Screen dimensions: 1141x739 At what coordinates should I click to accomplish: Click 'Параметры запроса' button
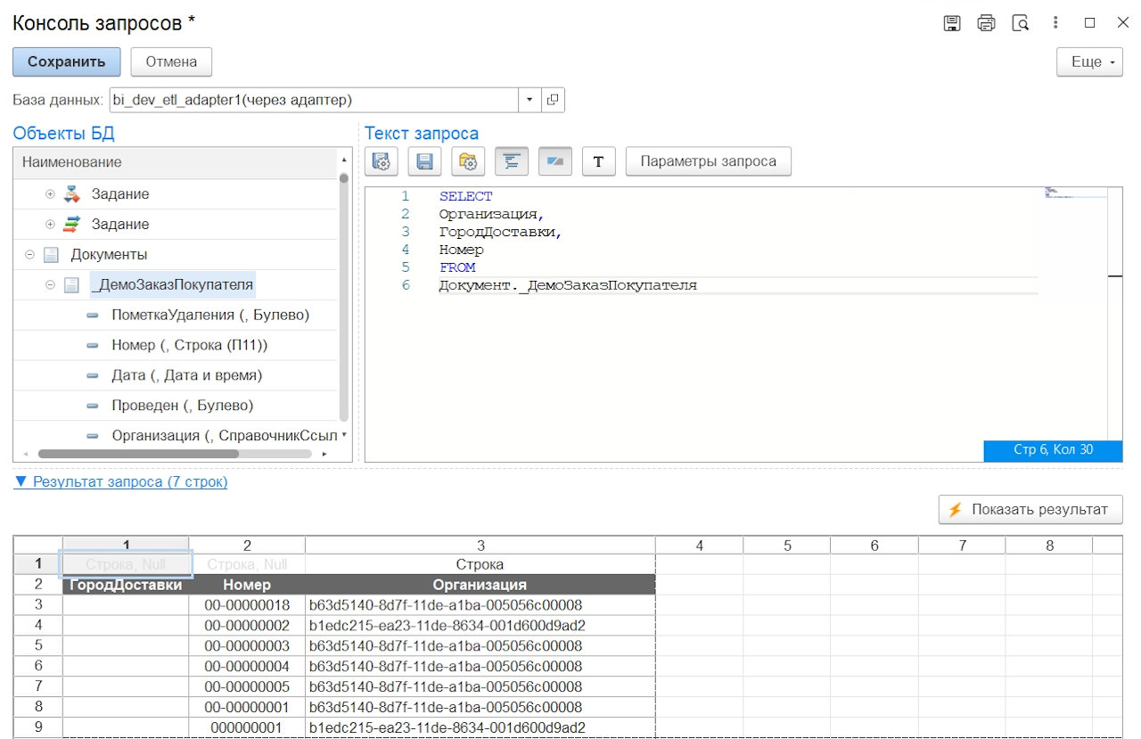pyautogui.click(x=708, y=161)
